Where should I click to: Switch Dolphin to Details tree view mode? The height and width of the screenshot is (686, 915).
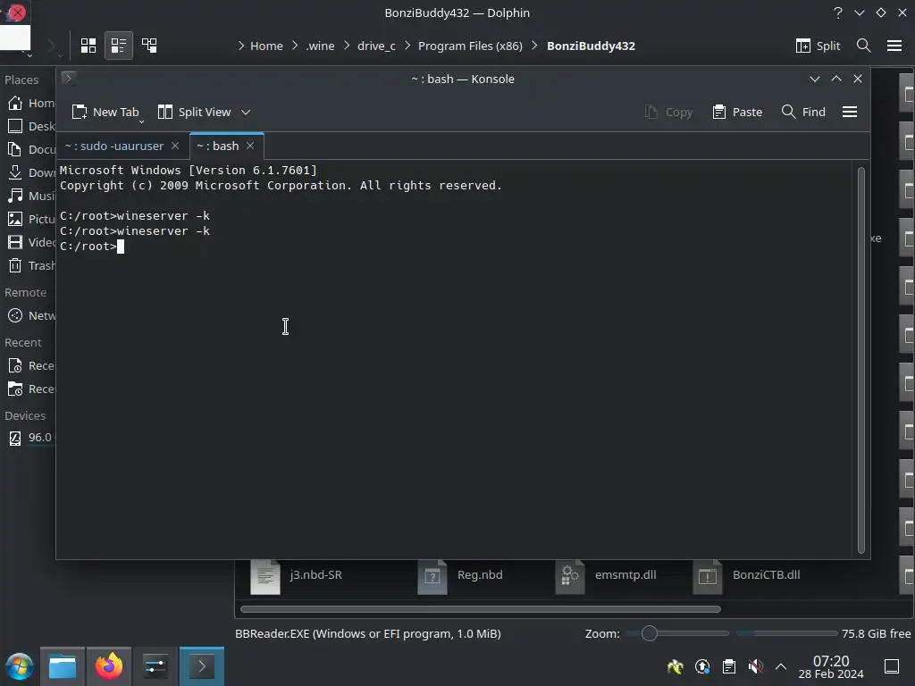click(149, 46)
